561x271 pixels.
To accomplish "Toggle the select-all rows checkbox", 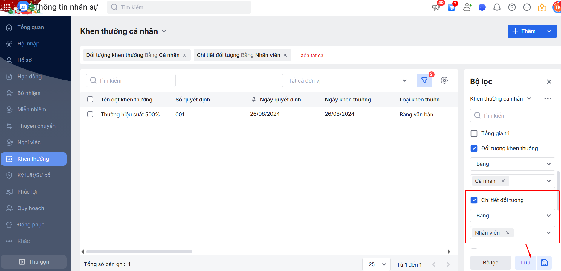I will 90,99.
